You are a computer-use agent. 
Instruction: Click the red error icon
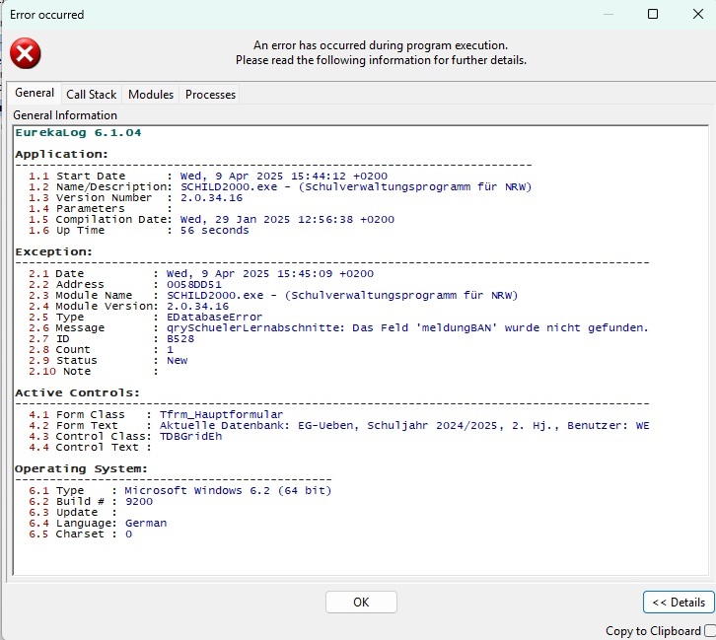[x=26, y=52]
